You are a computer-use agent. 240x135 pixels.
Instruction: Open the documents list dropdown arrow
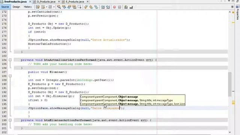click(229, 1)
